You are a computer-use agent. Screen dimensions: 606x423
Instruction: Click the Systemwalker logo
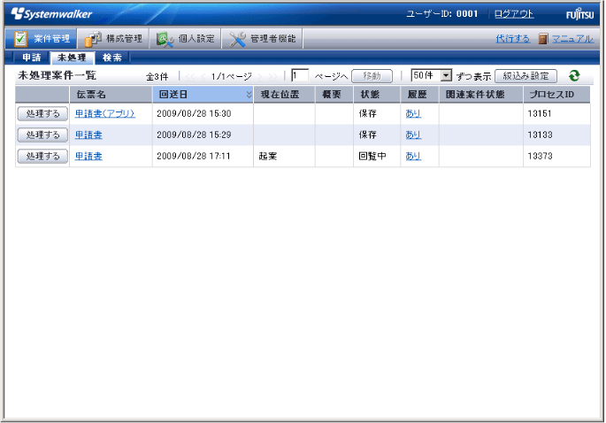click(51, 14)
